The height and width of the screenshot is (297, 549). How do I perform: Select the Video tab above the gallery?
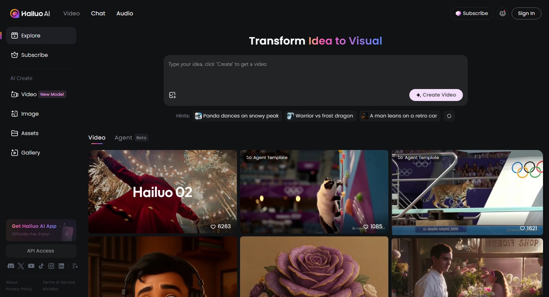(97, 138)
